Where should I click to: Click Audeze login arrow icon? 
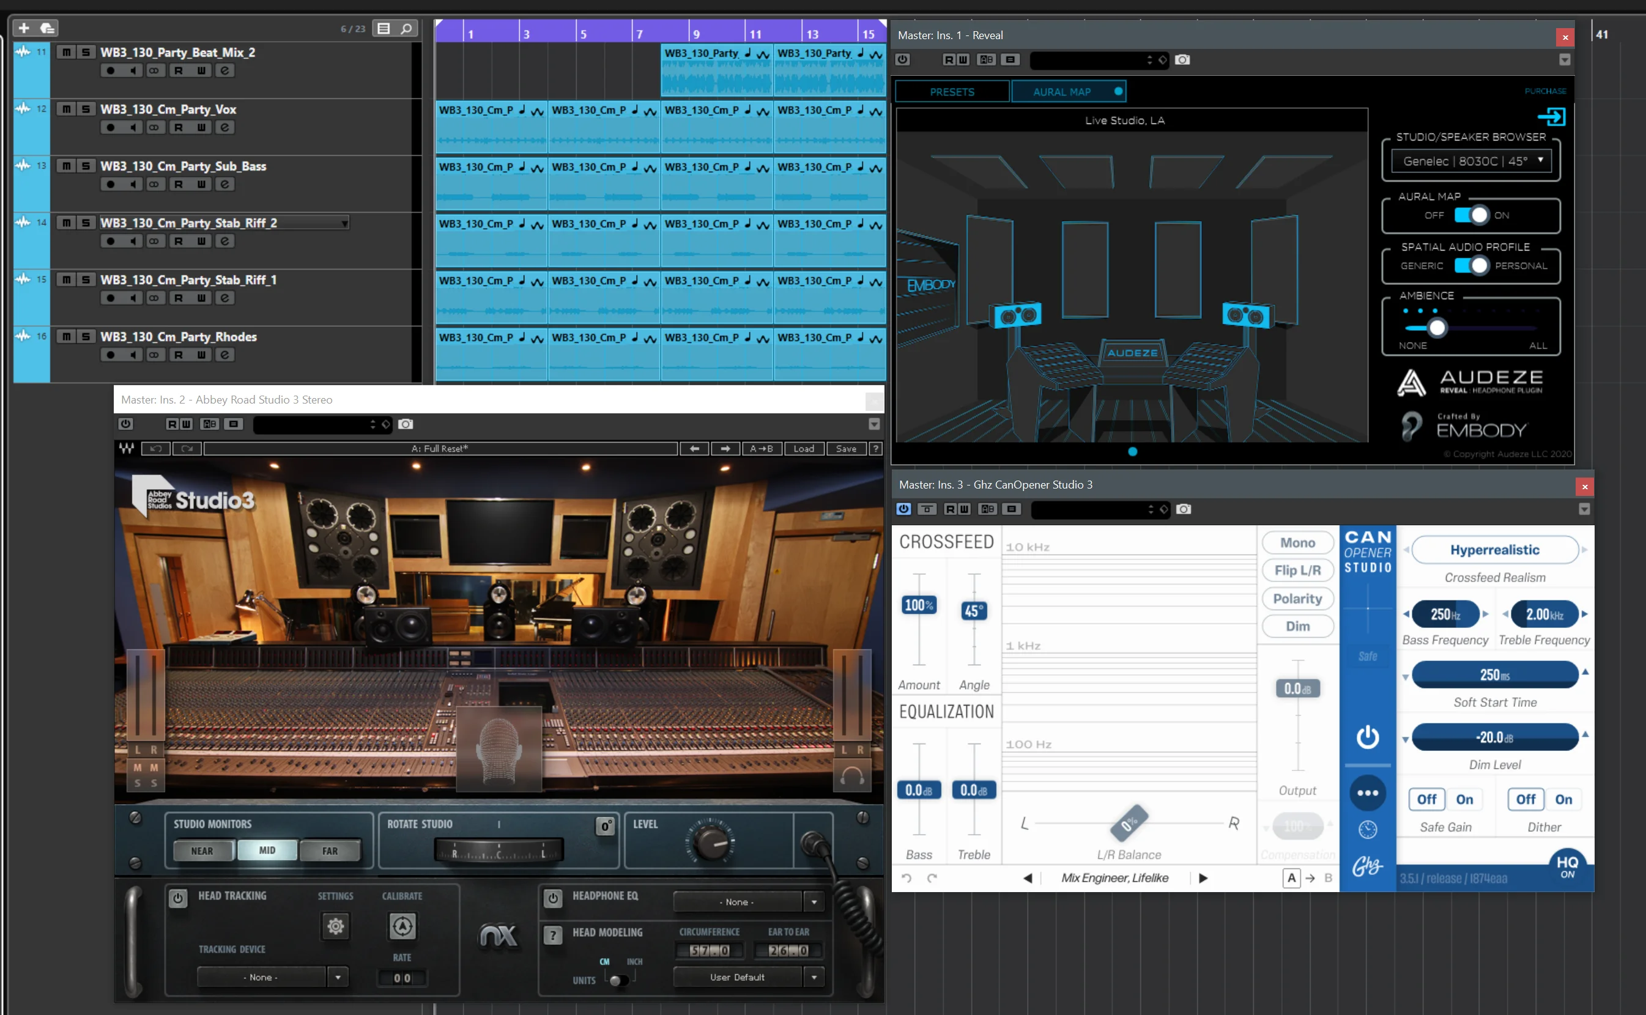[1551, 117]
